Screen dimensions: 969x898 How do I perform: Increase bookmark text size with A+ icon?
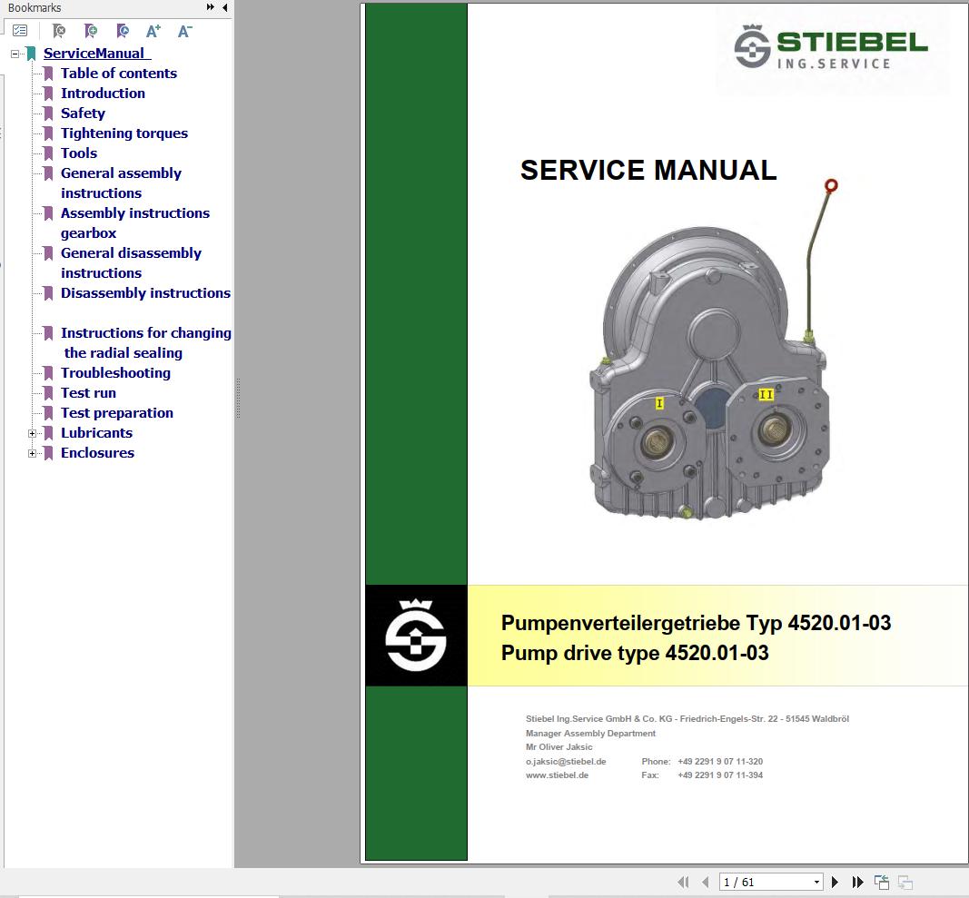(x=153, y=30)
